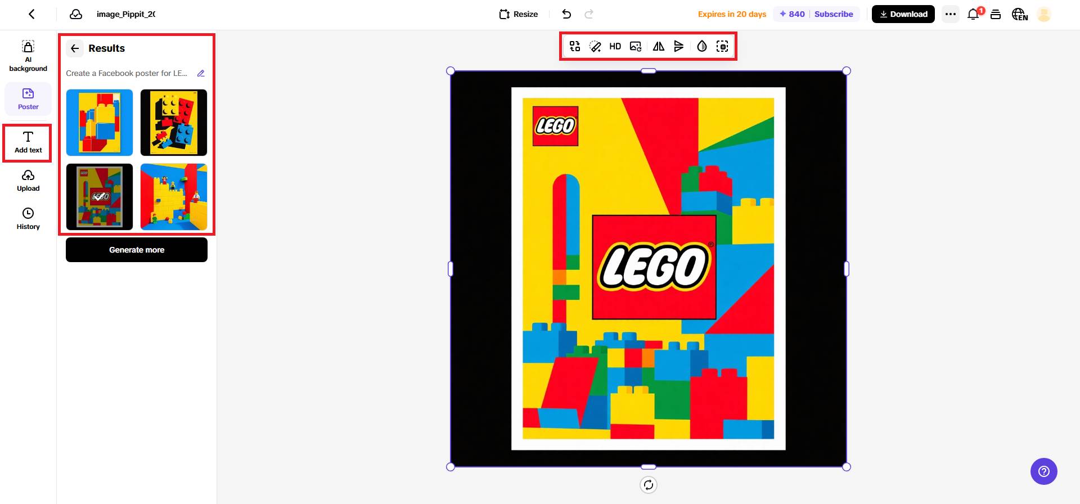Image resolution: width=1080 pixels, height=504 pixels.
Task: Open the AI background panel
Action: 28,56
